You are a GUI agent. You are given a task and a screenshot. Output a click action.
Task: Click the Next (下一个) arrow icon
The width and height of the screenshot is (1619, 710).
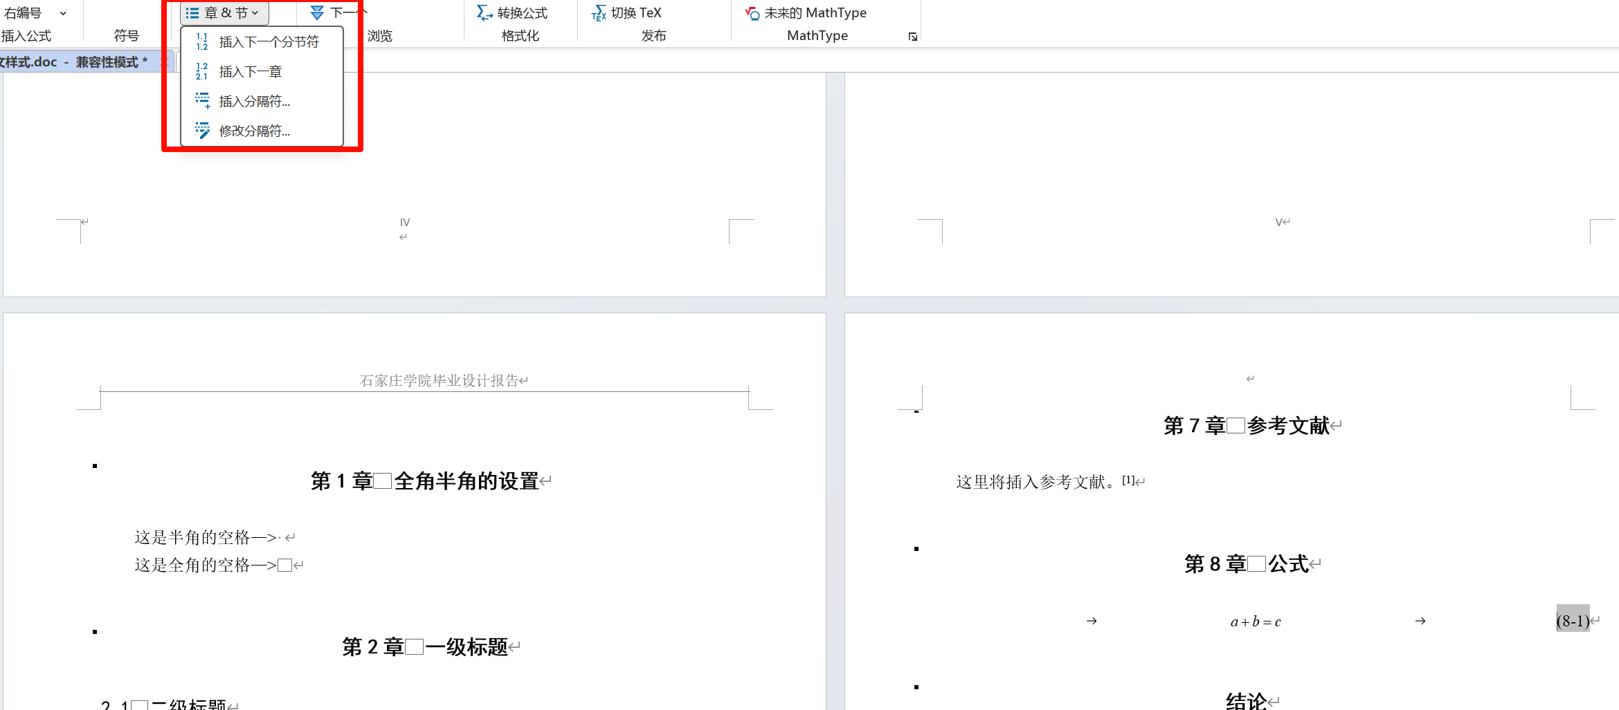coord(317,13)
